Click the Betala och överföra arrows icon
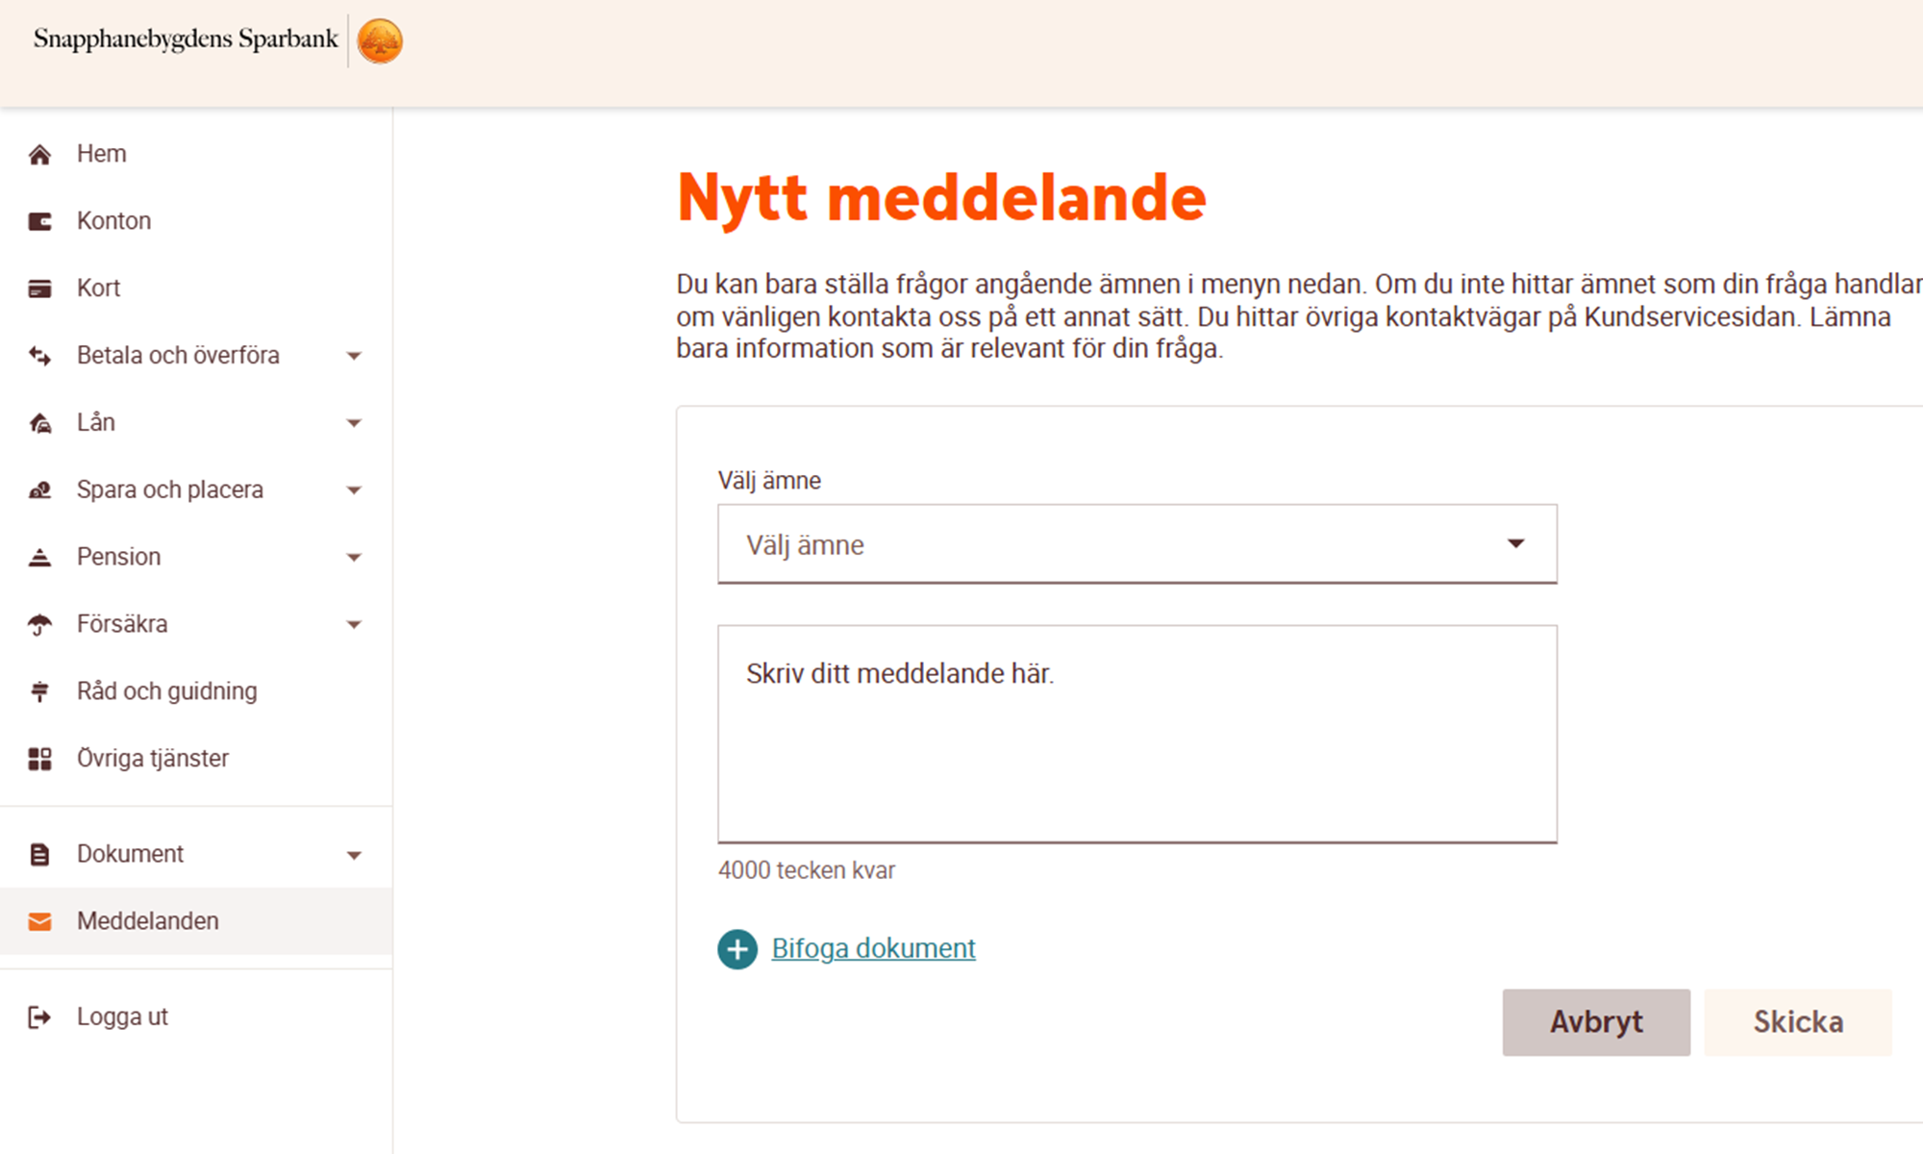Viewport: 1923px width, 1154px height. pos(39,356)
